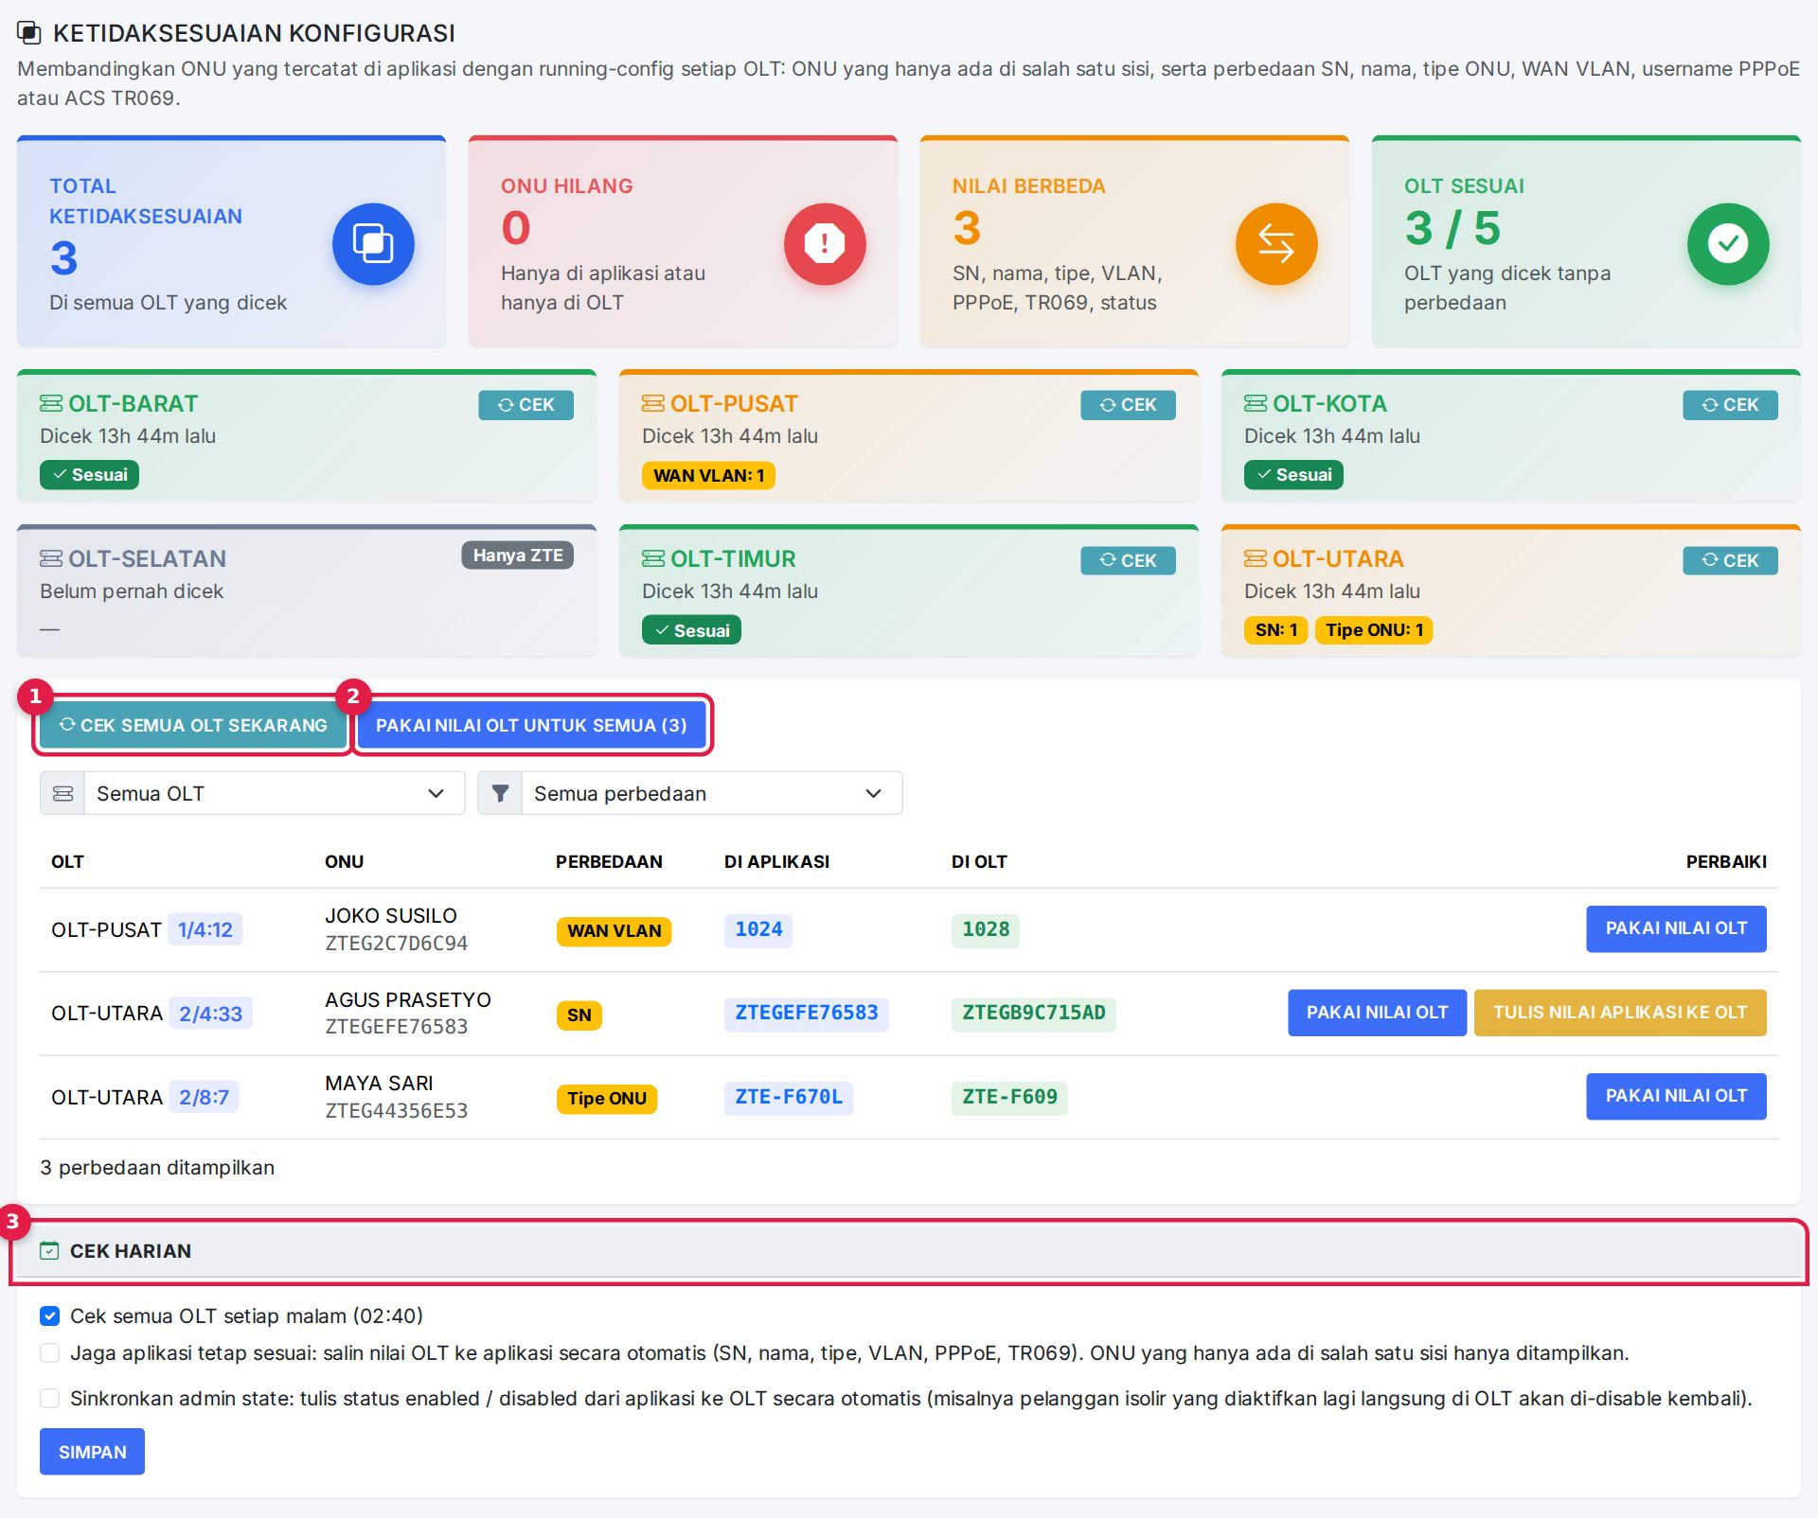The width and height of the screenshot is (1818, 1518).
Task: Enable Jaga aplikasi tetap sesuai checkbox
Action: [x=50, y=1353]
